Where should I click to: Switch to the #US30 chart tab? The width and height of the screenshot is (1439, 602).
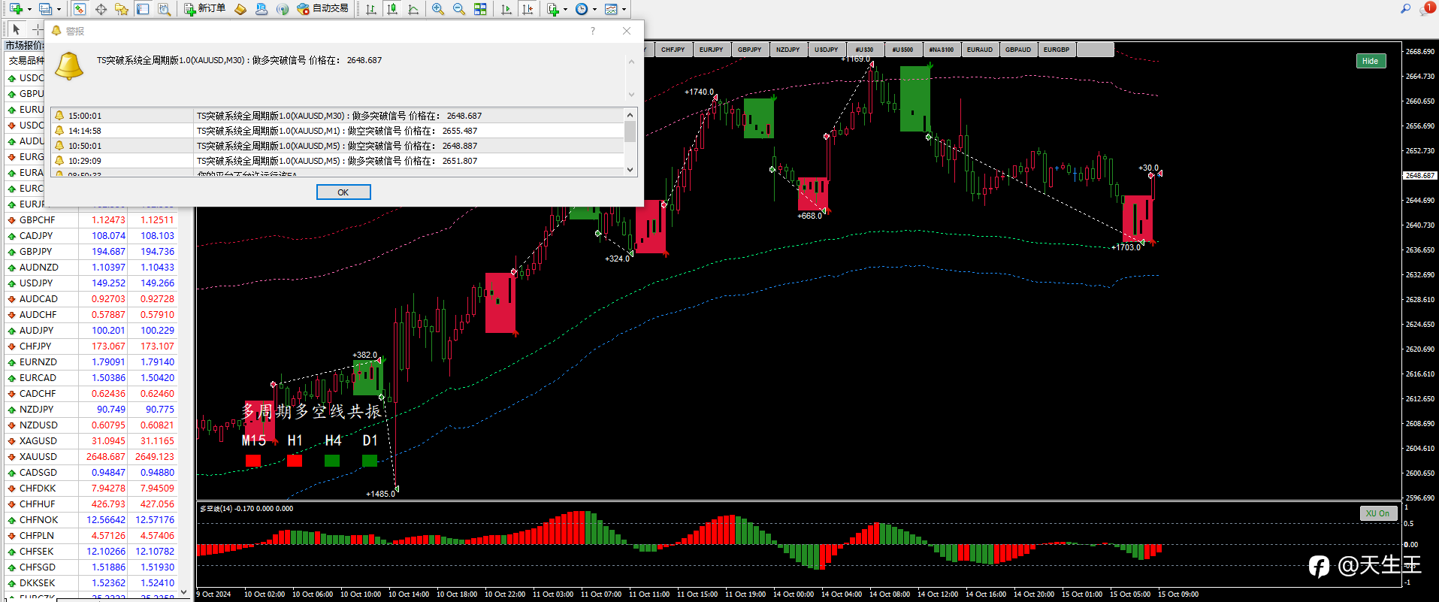[x=864, y=50]
